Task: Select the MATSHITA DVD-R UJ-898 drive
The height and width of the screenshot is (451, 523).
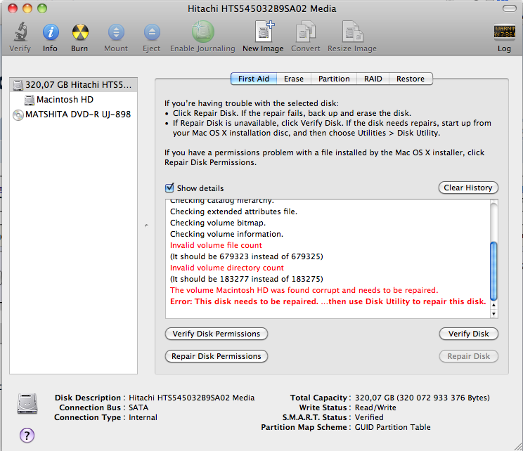Action: (x=73, y=115)
